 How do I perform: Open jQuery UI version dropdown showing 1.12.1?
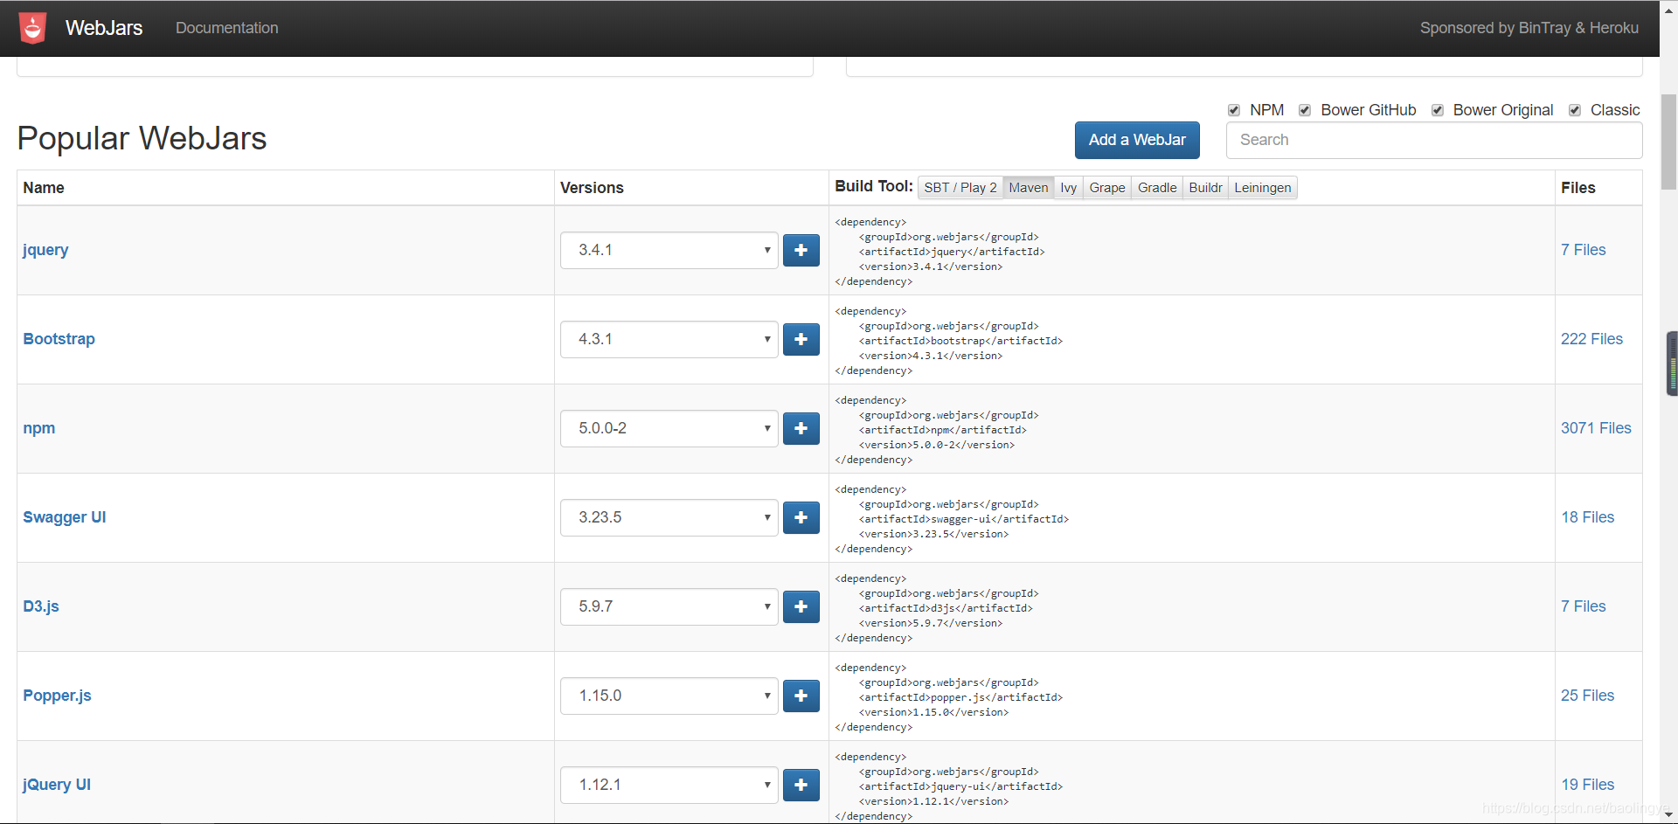coord(669,785)
